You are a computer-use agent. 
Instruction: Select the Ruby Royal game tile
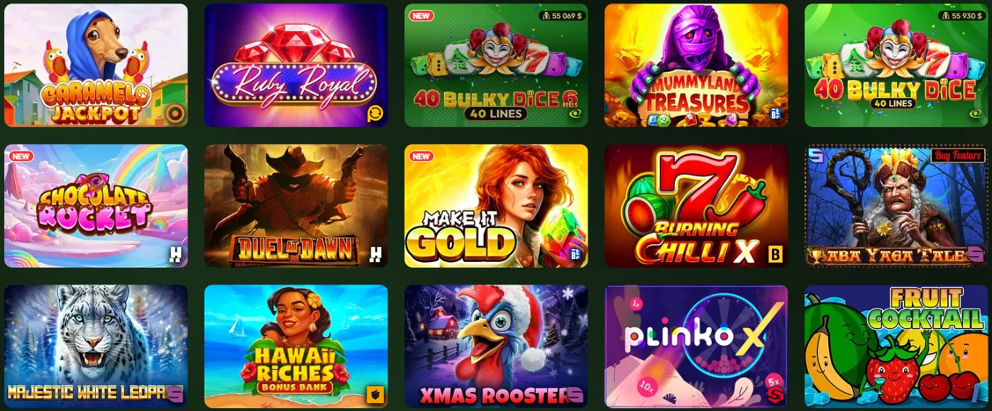pyautogui.click(x=296, y=65)
